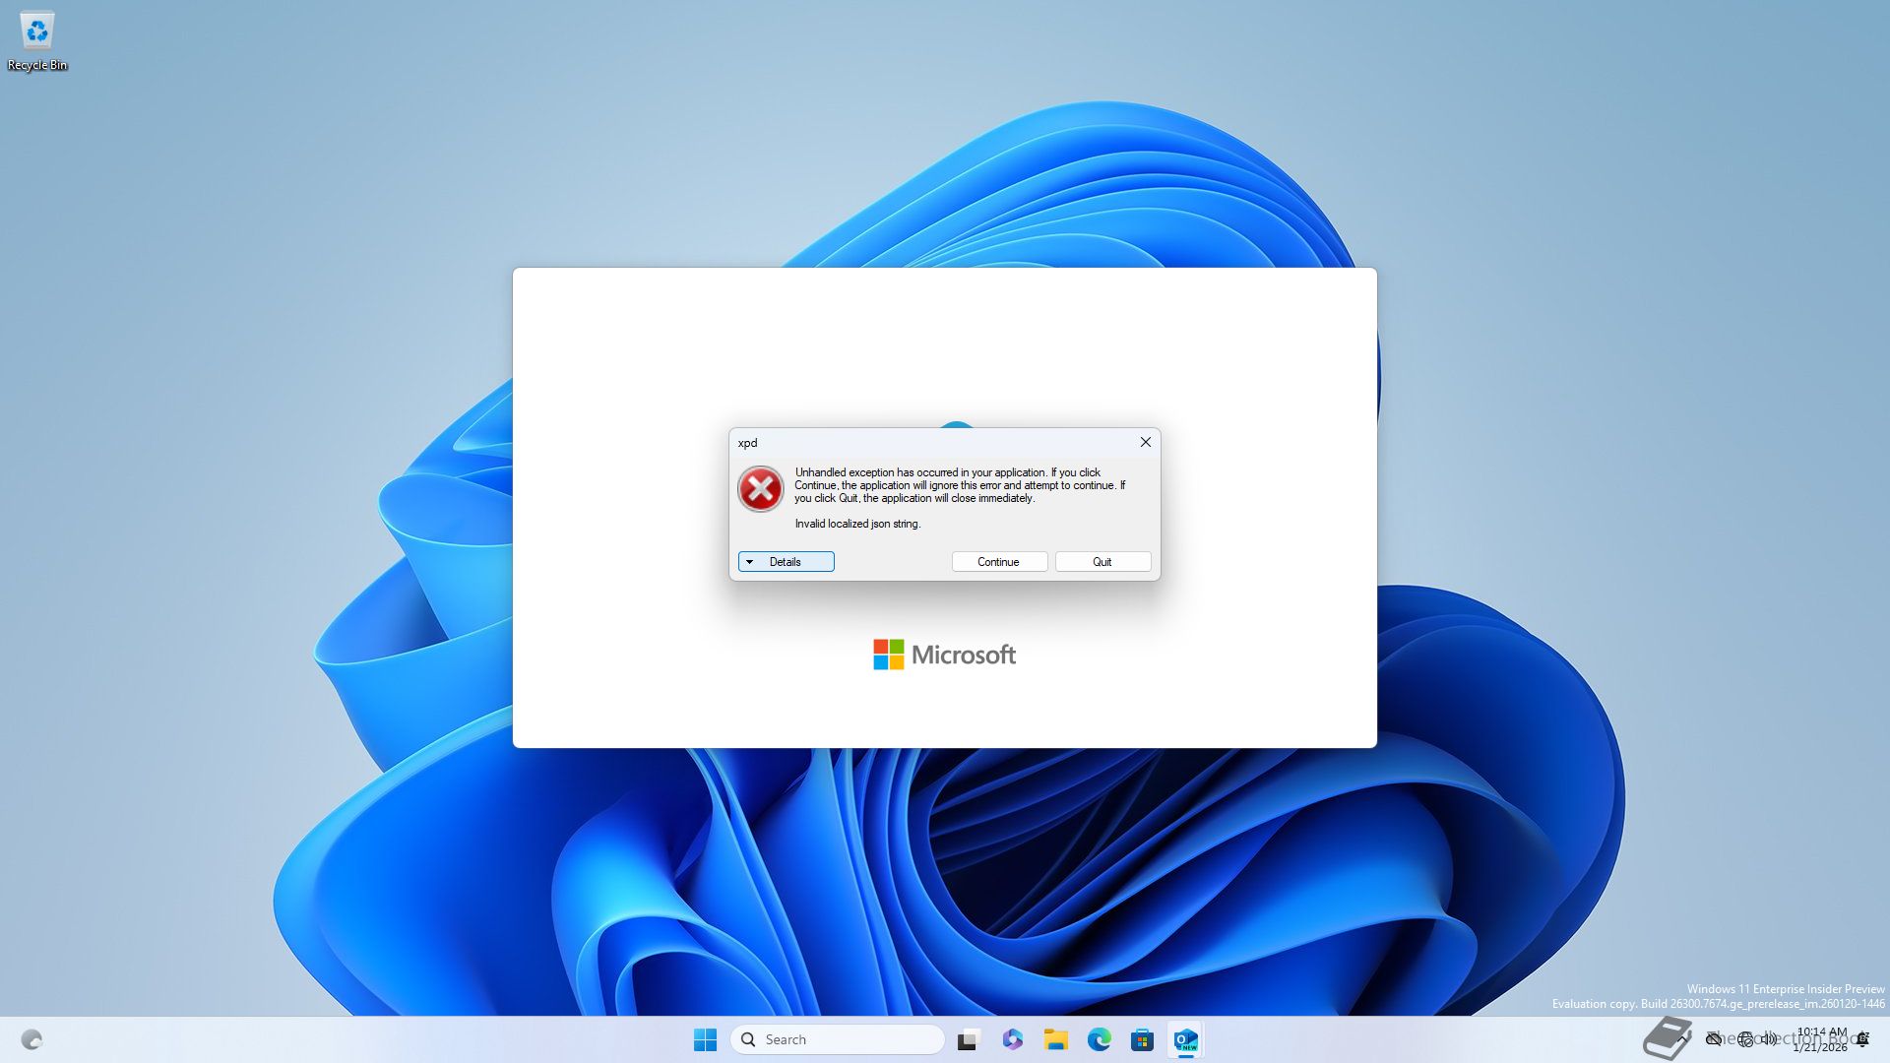Click the red error icon in dialog
1890x1063 pixels.
(x=760, y=489)
